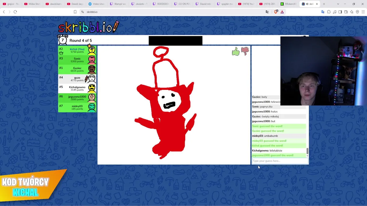
Task: Click the thumbs down dislike icon
Action: tap(245, 51)
